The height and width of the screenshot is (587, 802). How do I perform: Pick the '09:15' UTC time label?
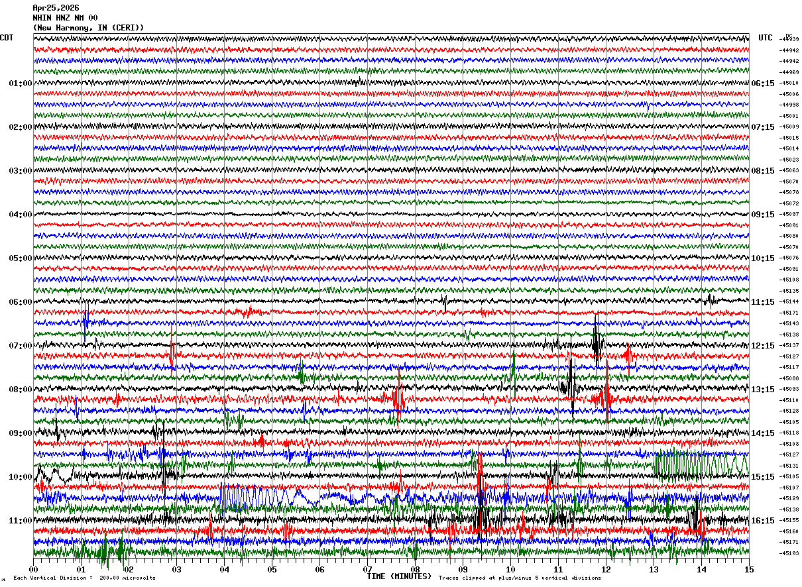763,215
